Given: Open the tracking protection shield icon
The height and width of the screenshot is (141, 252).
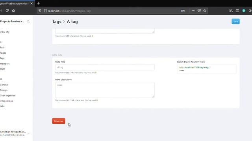Looking at the screenshot, I should click(40, 11).
